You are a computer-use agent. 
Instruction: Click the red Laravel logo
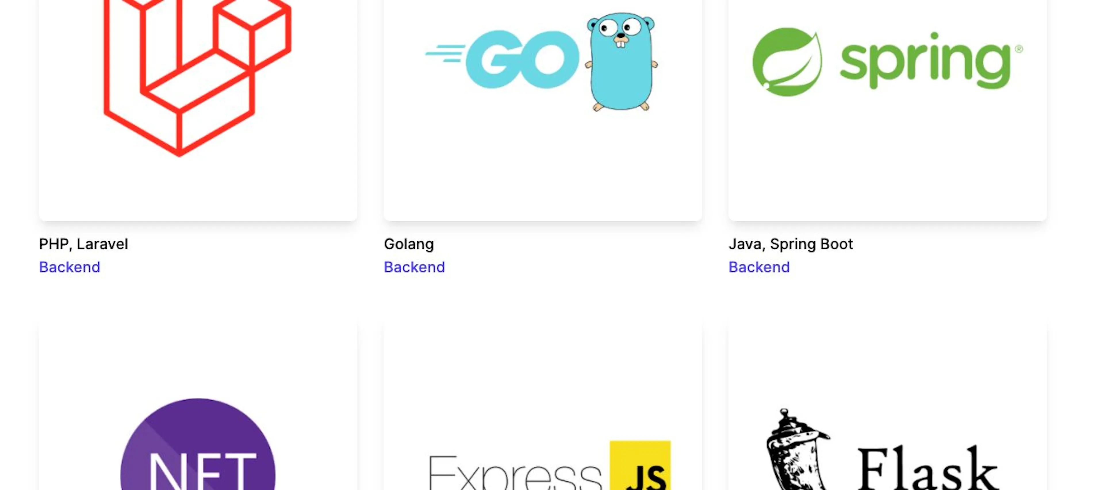[198, 78]
